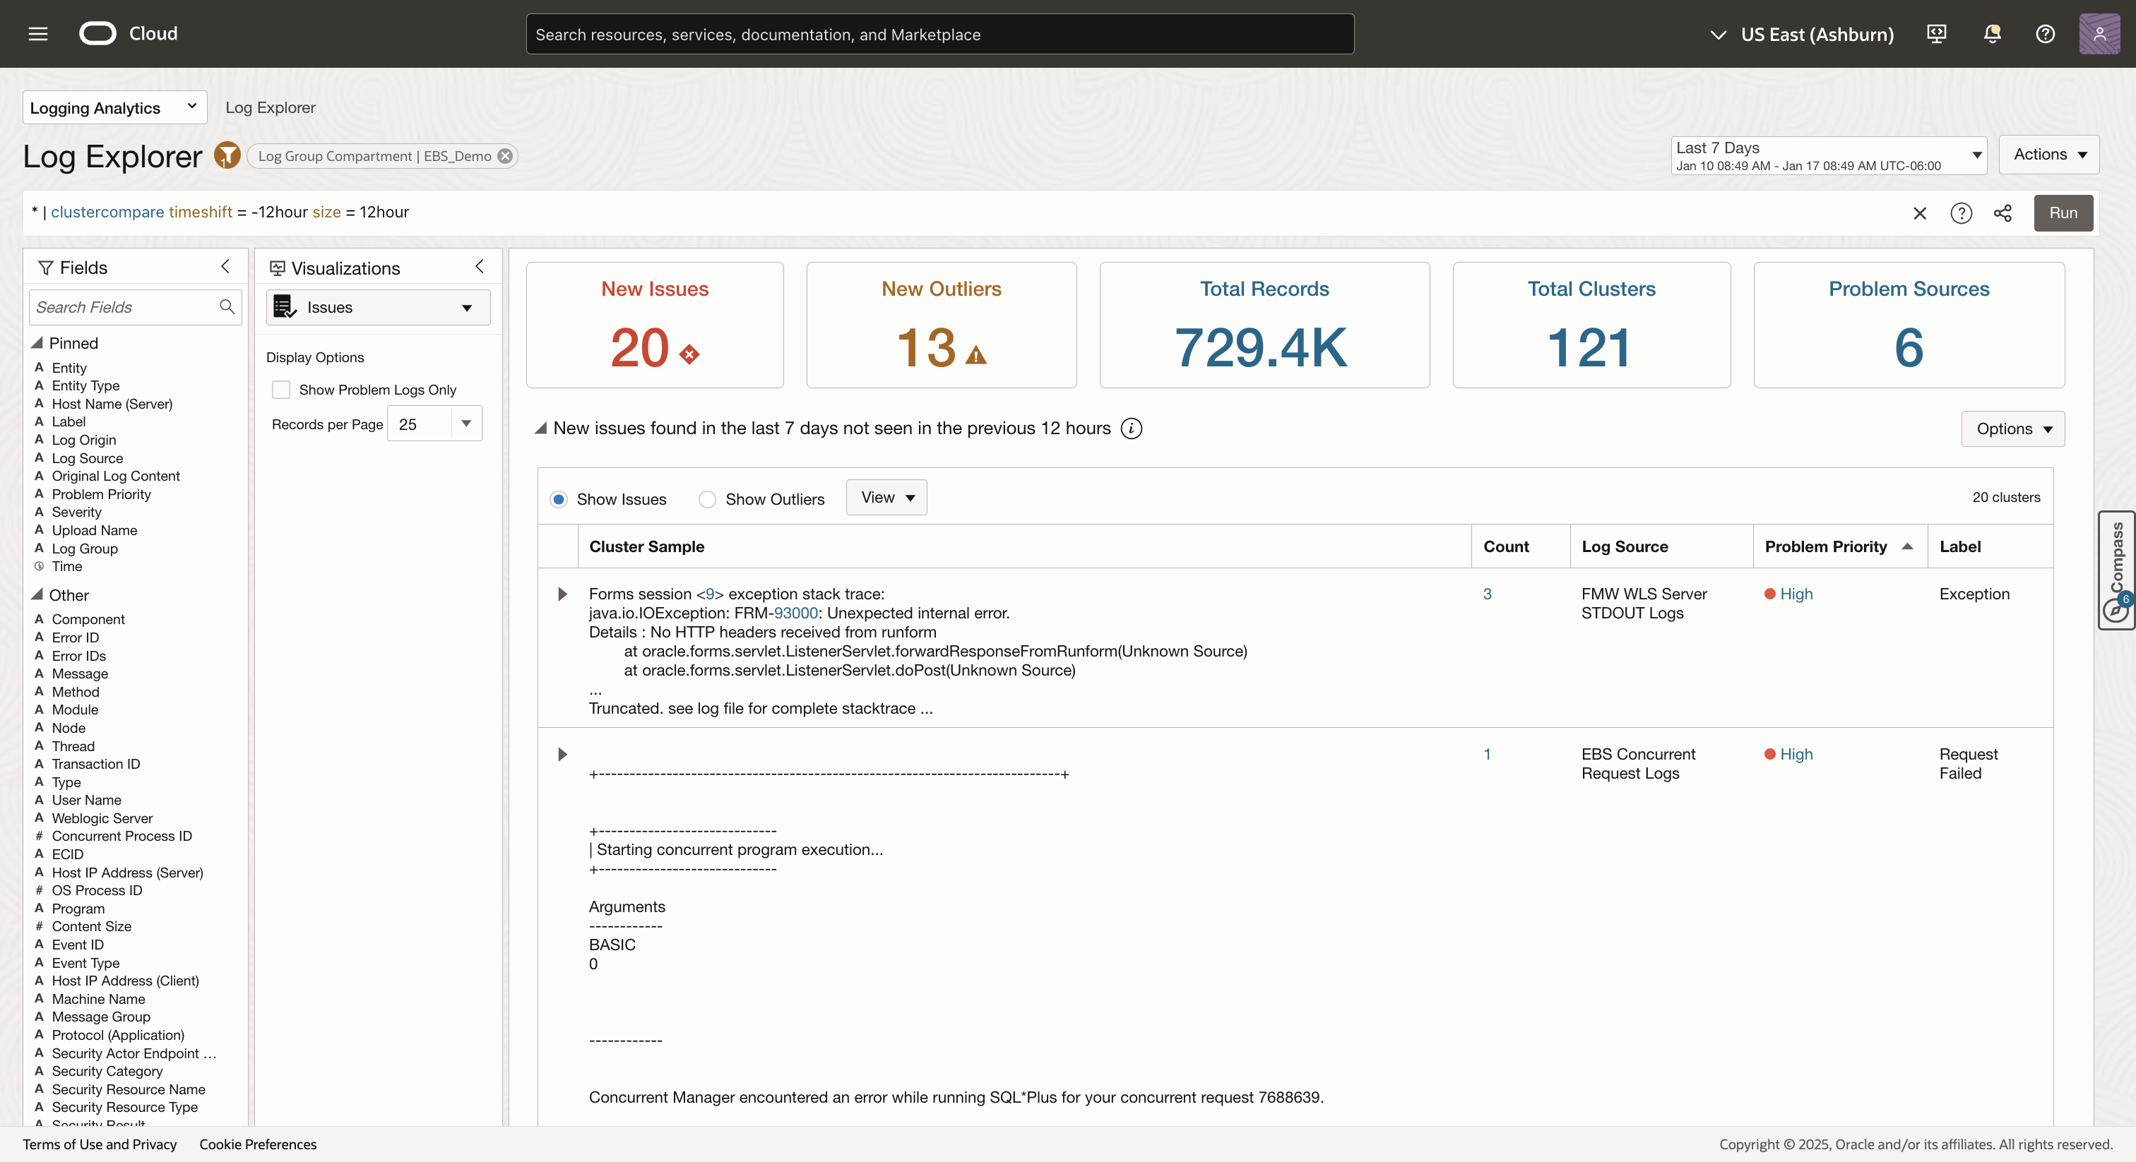The image size is (2136, 1162).
Task: Expand the Forms session exception cluster row
Action: (562, 594)
